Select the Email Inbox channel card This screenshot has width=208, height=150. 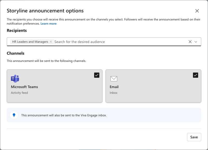coord(153,86)
